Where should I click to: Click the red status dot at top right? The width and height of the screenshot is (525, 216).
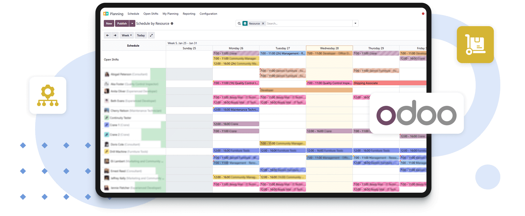coord(423,14)
